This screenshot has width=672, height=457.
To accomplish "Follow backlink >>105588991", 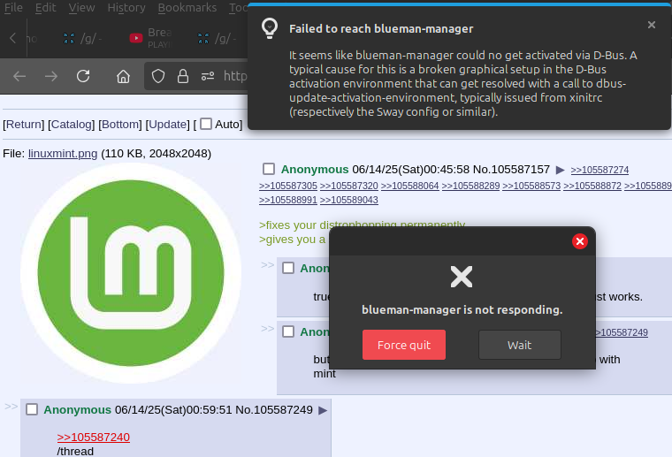I will click(288, 200).
